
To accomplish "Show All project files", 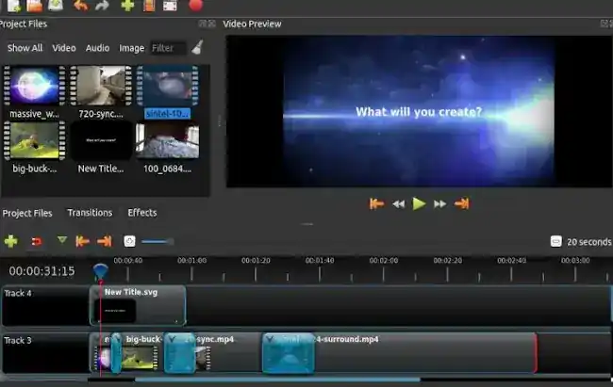I will (x=25, y=48).
